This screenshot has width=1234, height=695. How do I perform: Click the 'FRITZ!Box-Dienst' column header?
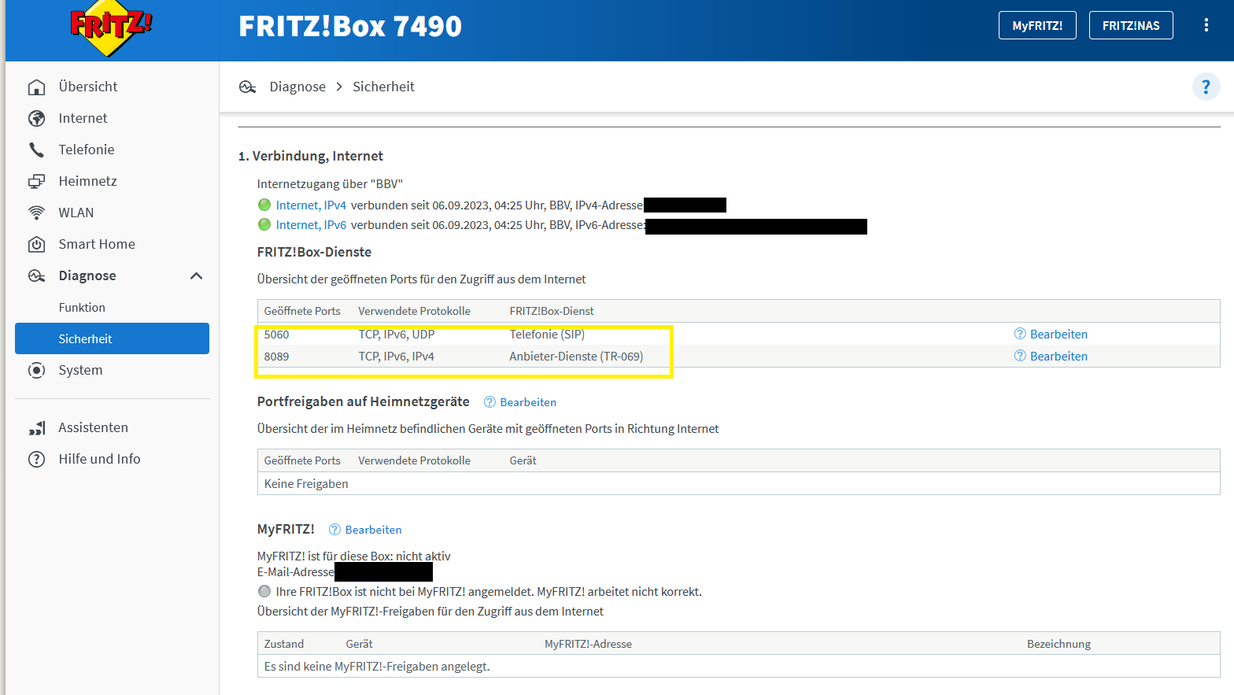click(x=552, y=311)
